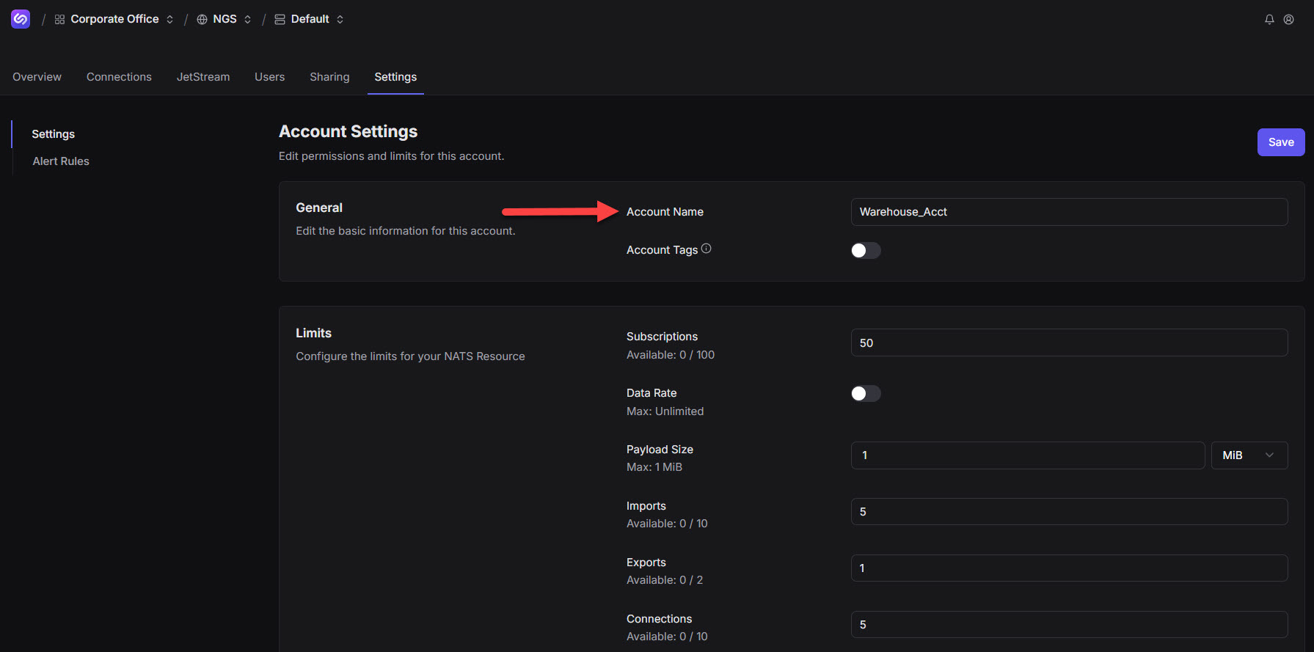The image size is (1314, 652).
Task: Click the Synadia logo icon
Action: tap(21, 19)
